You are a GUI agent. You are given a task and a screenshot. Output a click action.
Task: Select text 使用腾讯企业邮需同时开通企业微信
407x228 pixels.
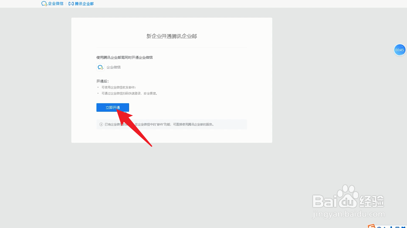[x=125, y=57]
